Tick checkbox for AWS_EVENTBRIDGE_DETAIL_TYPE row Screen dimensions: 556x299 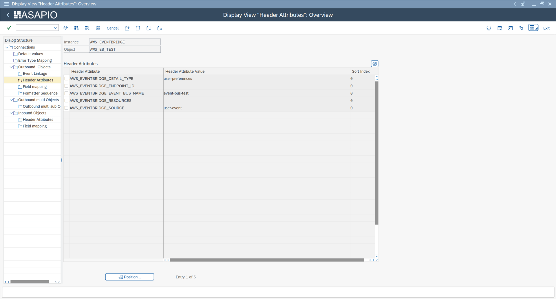(x=66, y=79)
